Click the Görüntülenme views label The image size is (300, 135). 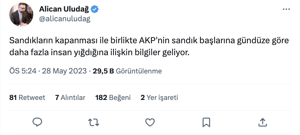coord(139,71)
